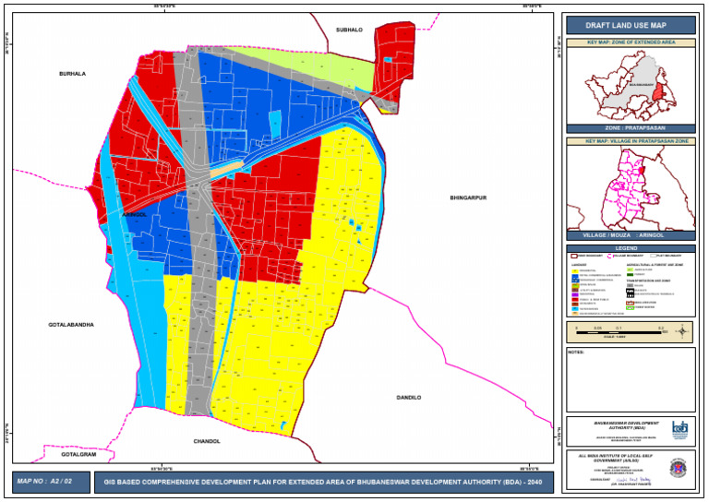Click the green-outlined symbol at legend bottom
Viewport: 709px width, 502px height.
point(630,307)
